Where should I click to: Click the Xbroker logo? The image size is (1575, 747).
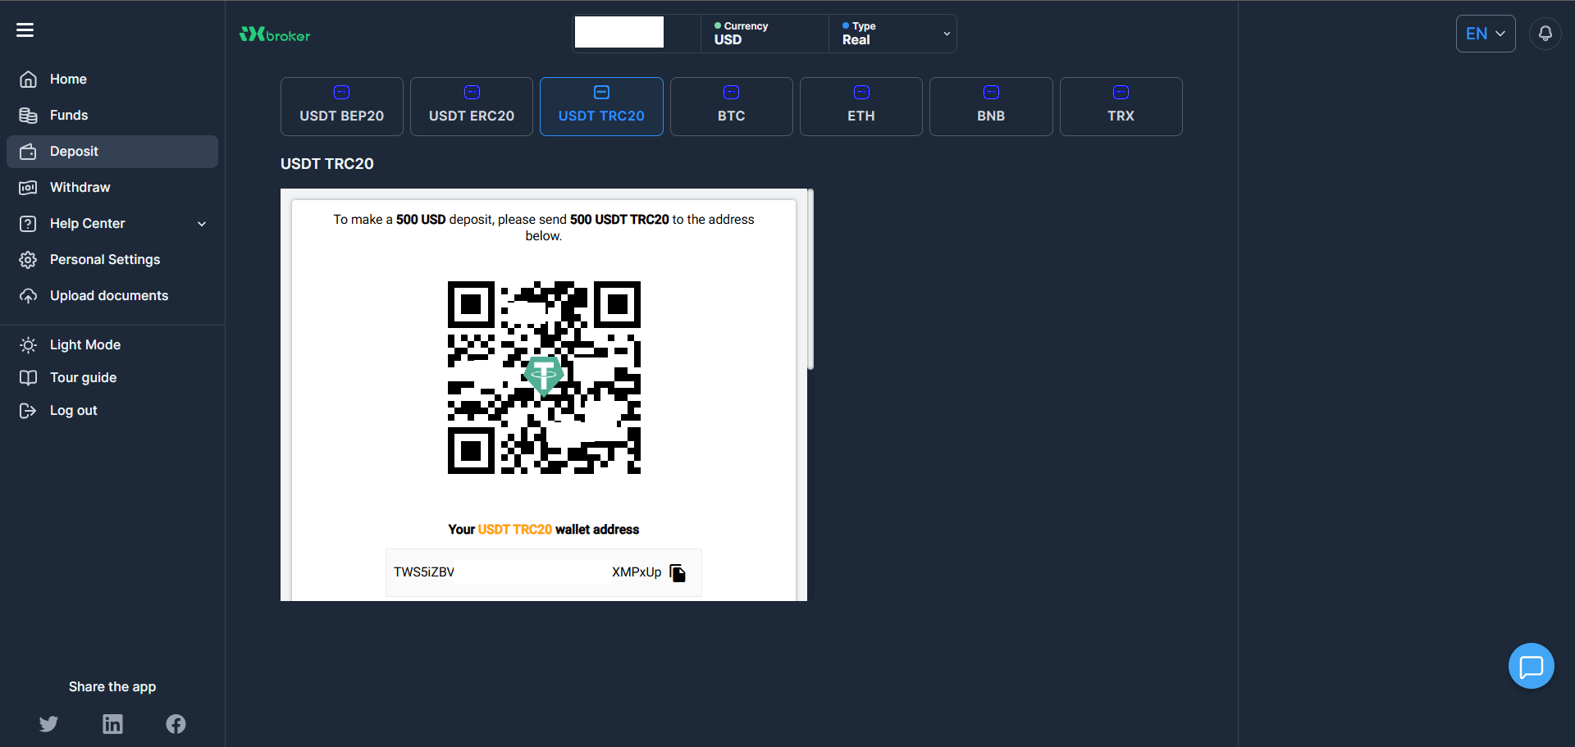[275, 34]
